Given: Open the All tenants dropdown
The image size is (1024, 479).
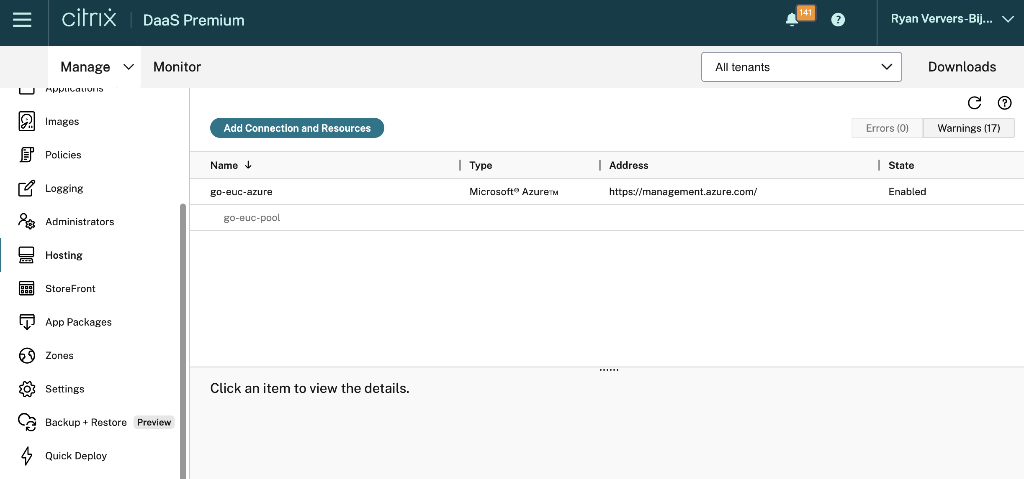Looking at the screenshot, I should point(801,67).
